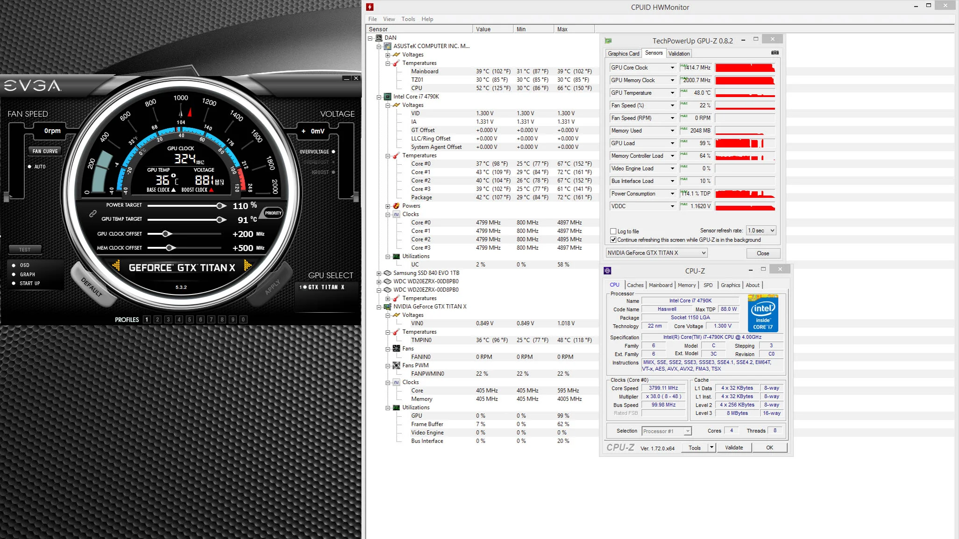Click the GPU Clock Offset slider handle
This screenshot has height=539, width=959.
(x=166, y=234)
